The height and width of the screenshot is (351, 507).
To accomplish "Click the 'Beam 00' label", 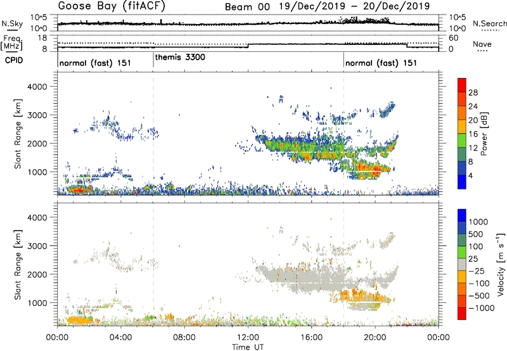I will tap(247, 7).
